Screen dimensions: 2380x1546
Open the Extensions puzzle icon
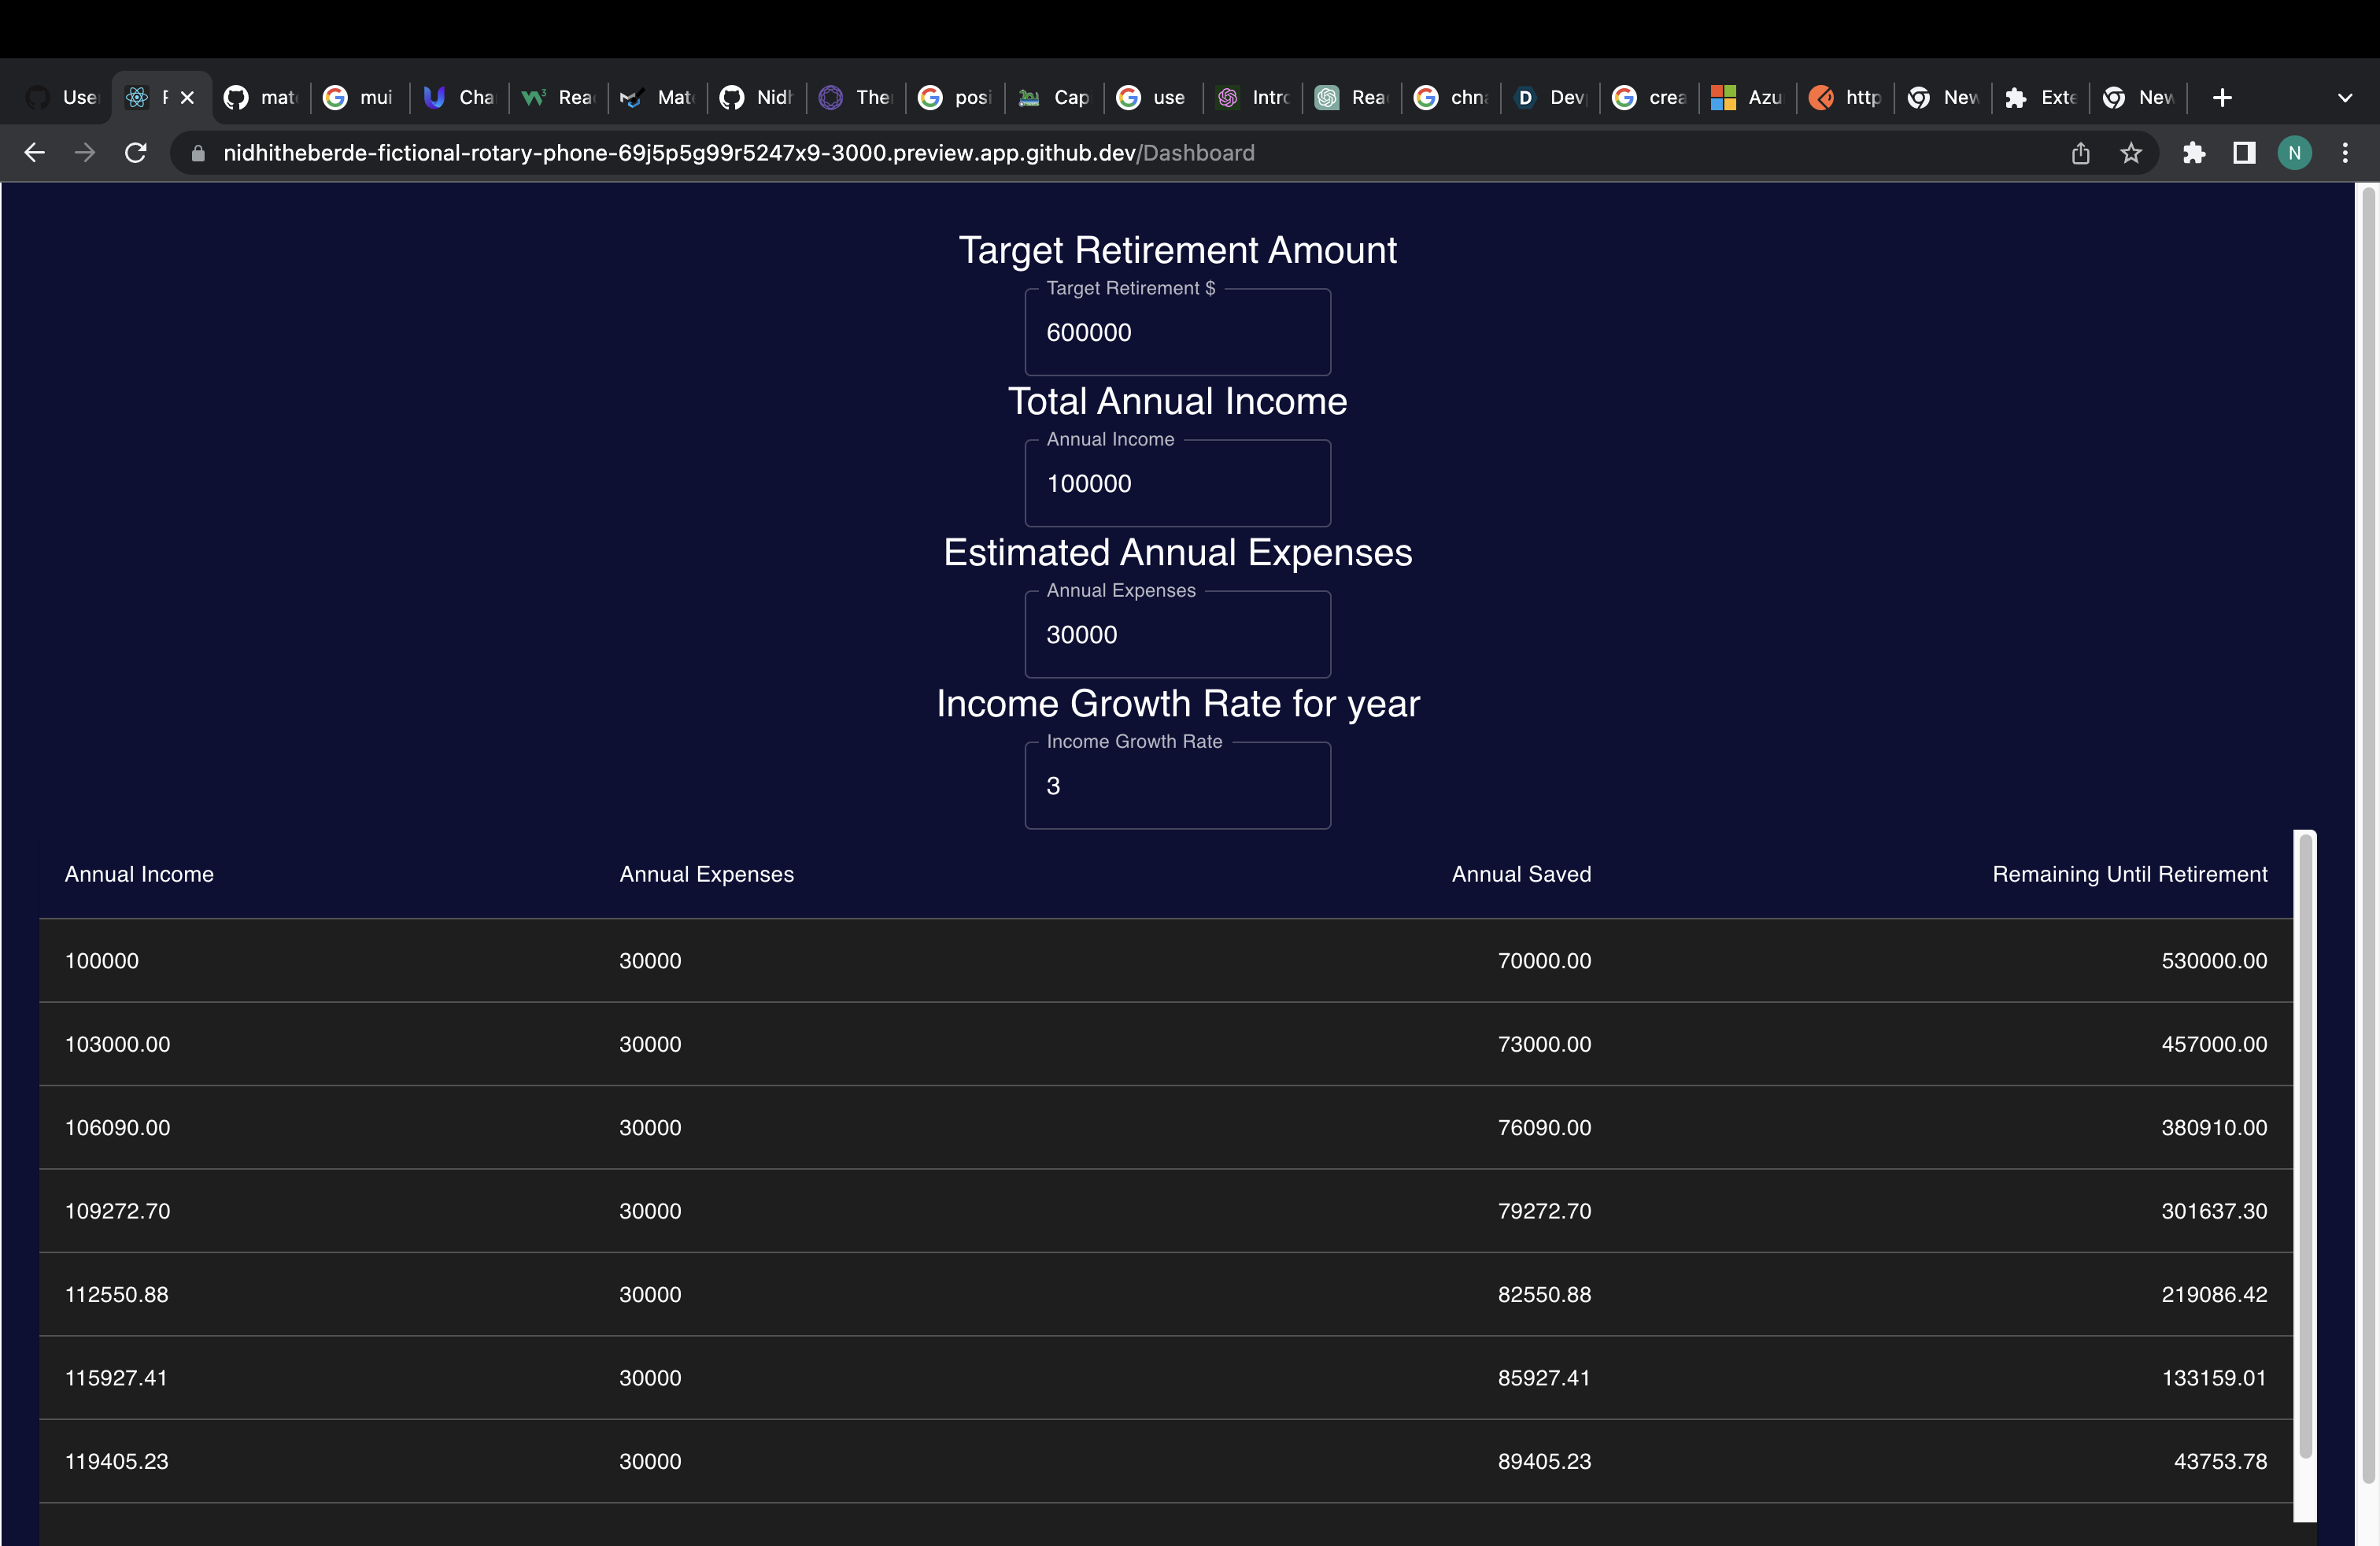(x=2194, y=153)
